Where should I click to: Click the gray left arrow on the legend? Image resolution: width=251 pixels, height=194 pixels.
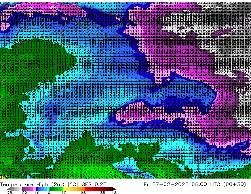click(x=9, y=189)
